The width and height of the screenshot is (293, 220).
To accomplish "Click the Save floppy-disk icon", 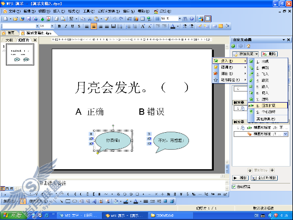I will point(29,19).
